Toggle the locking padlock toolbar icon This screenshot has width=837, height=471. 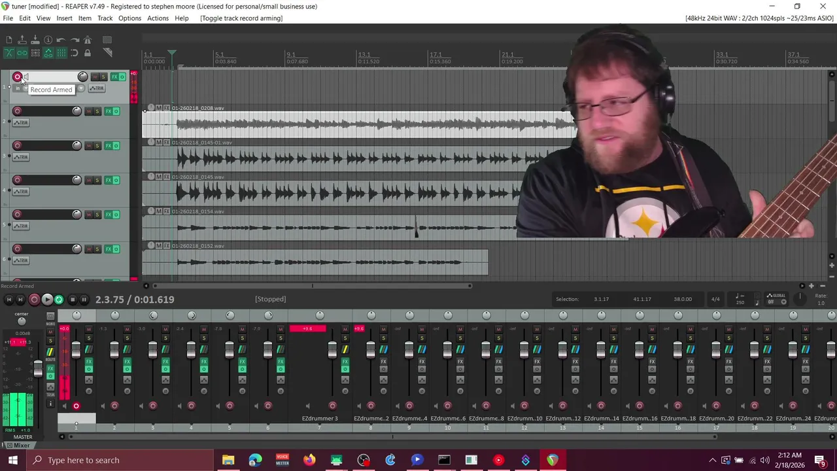pyautogui.click(x=88, y=53)
